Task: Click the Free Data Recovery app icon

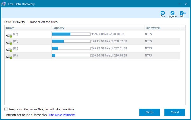Action: pyautogui.click(x=4, y=4)
